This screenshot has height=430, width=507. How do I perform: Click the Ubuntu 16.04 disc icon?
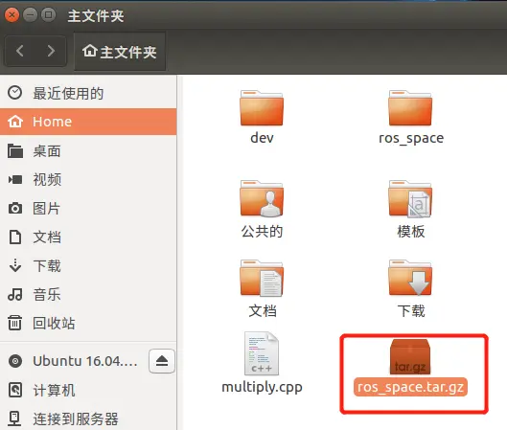pos(15,361)
